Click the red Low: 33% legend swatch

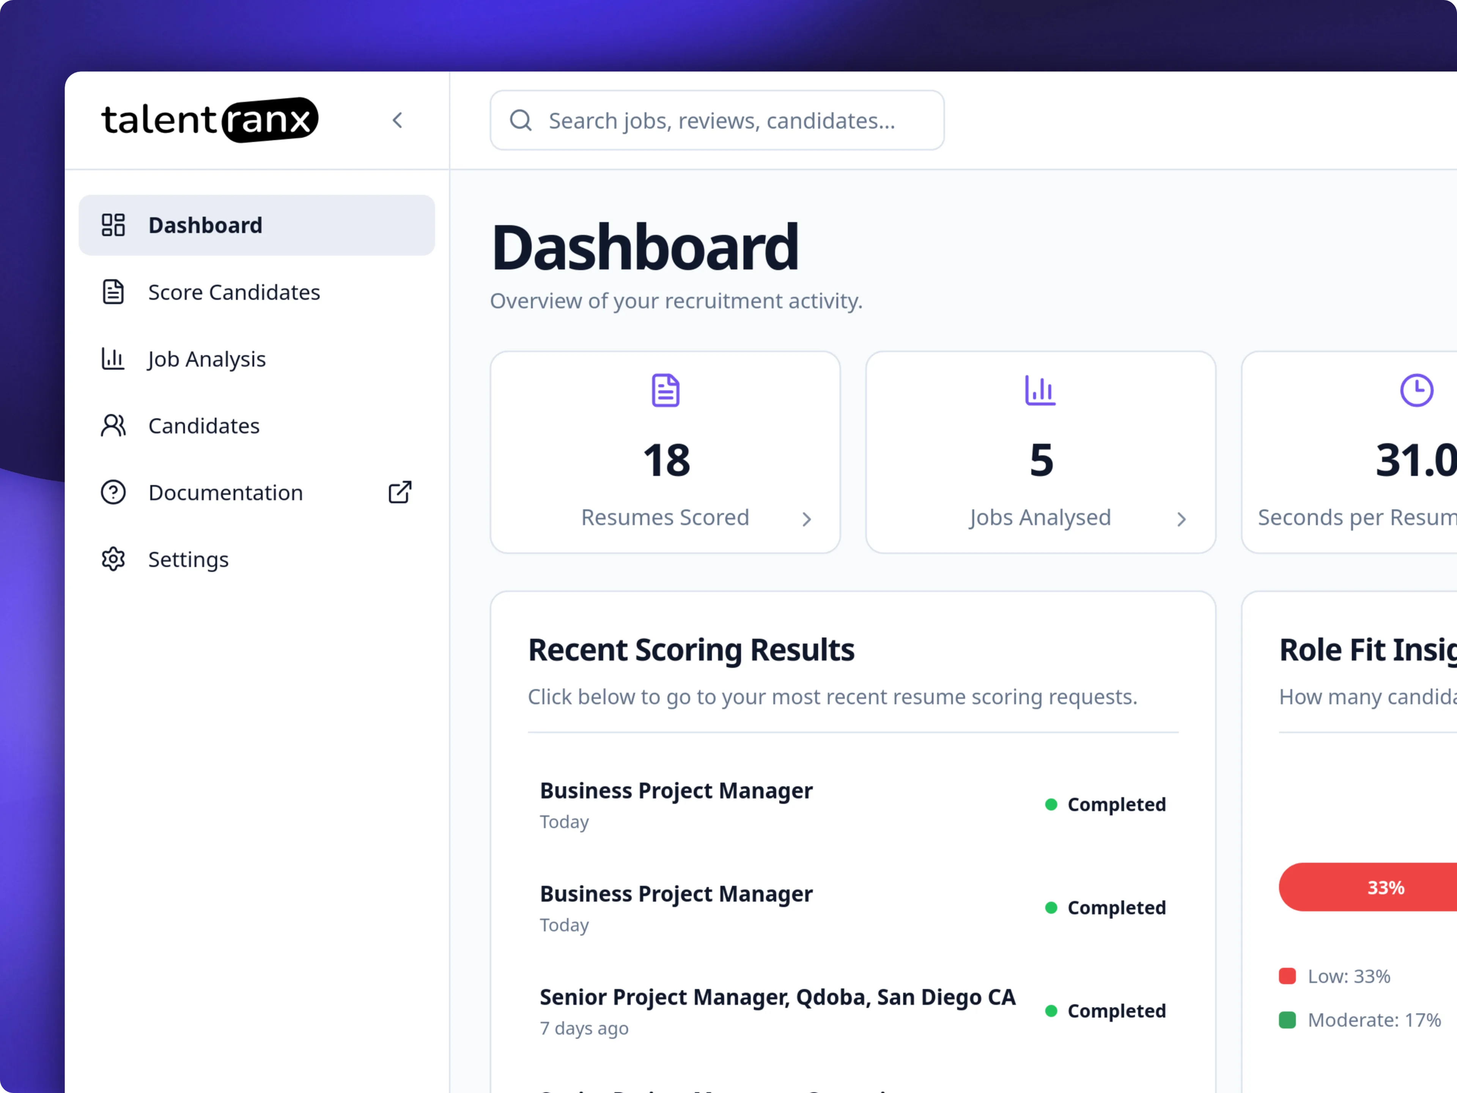coord(1288,976)
